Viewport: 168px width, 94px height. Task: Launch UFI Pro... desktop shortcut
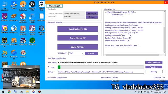click(x=23, y=54)
